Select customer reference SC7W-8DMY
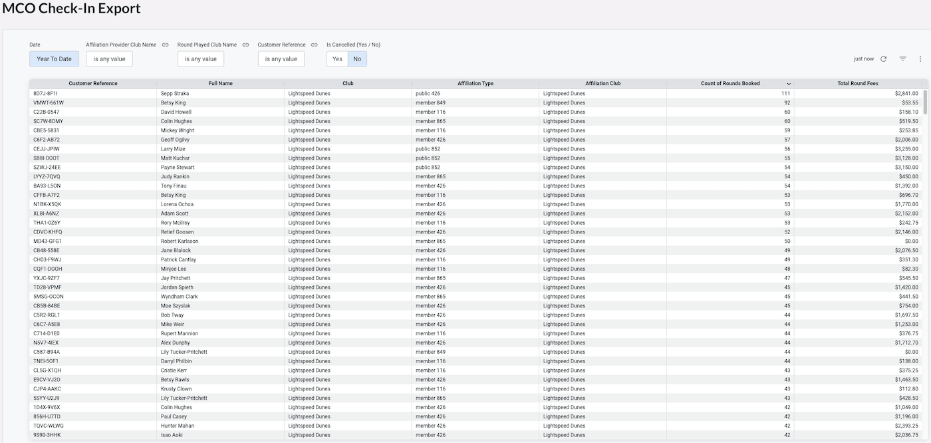The height and width of the screenshot is (443, 931). click(48, 122)
